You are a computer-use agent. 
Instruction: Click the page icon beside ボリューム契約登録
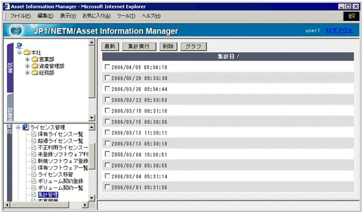tap(34, 181)
